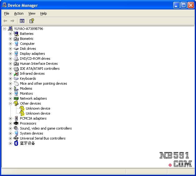Select the second Unknown device entry
196x176 pixels.
coord(38,113)
